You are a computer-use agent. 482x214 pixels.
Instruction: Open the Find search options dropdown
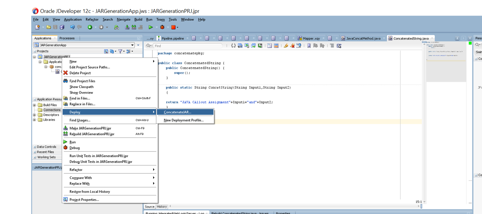click(x=149, y=46)
